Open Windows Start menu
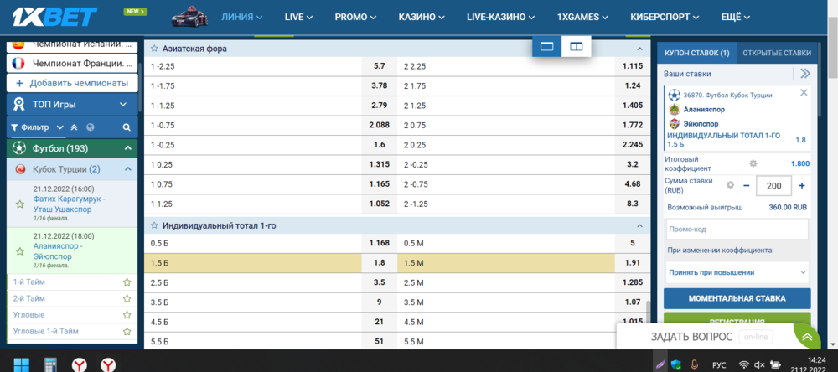Image resolution: width=838 pixels, height=372 pixels. (x=22, y=364)
